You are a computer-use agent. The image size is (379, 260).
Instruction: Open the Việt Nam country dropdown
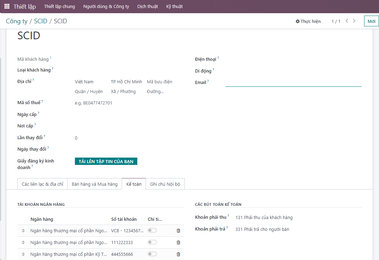pyautogui.click(x=91, y=82)
